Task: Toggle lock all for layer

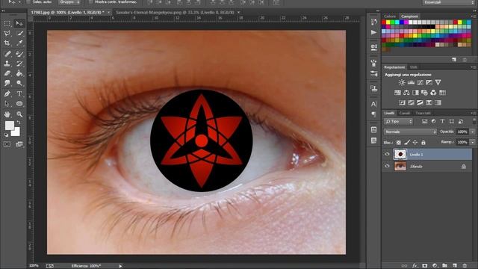Action: point(423,143)
